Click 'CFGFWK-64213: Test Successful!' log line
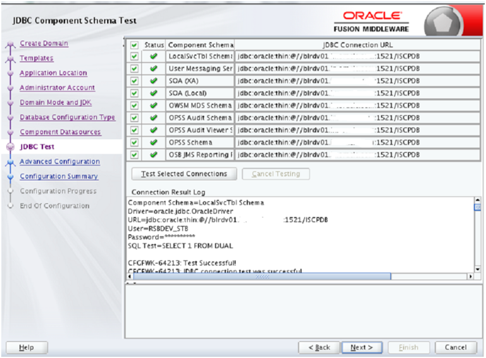 tap(182, 263)
